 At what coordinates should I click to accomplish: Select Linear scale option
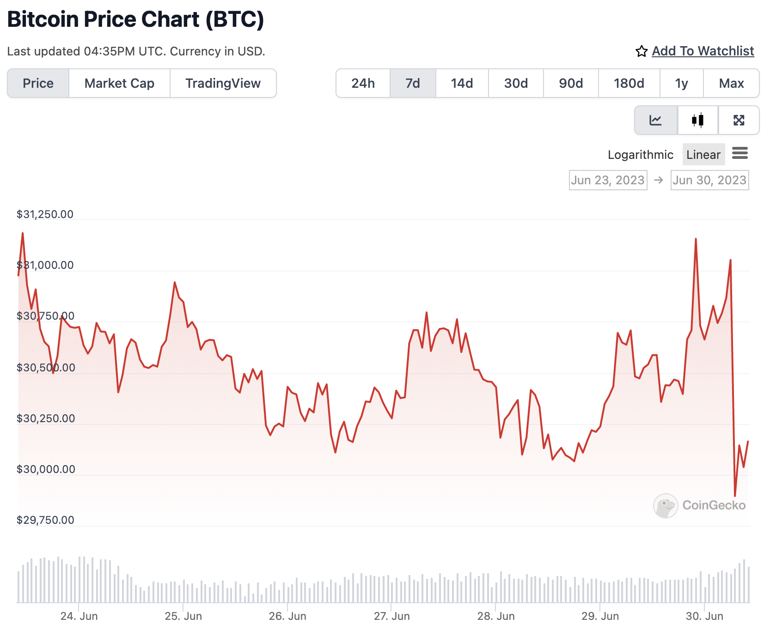pos(703,155)
